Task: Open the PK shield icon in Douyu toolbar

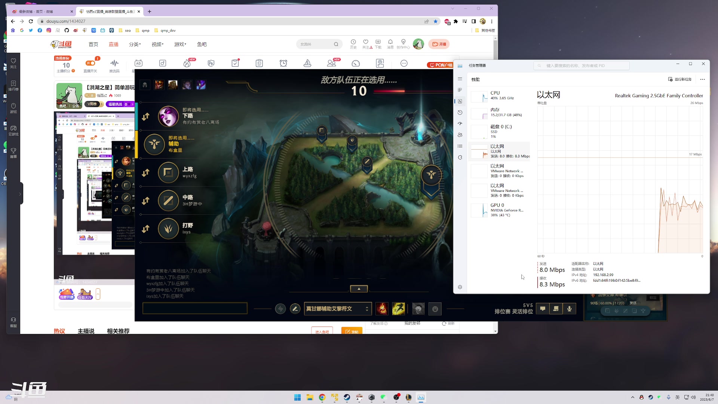Action: pyautogui.click(x=211, y=63)
